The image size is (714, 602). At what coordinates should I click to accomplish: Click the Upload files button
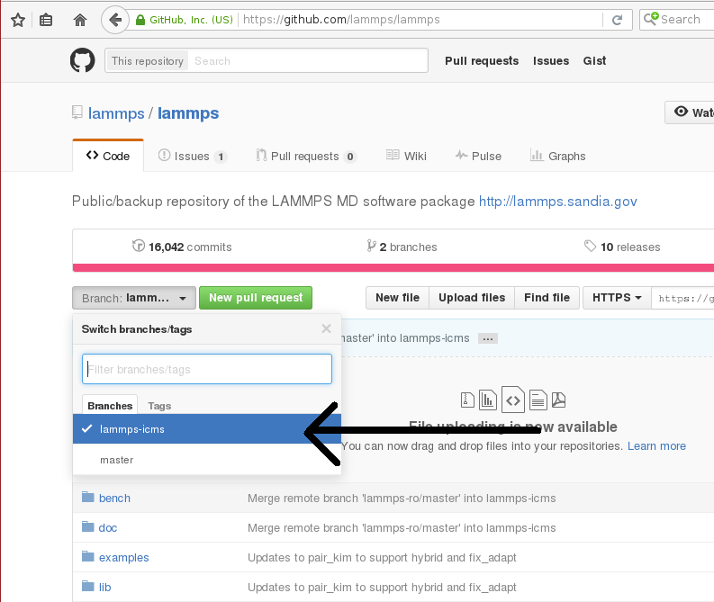click(x=472, y=298)
